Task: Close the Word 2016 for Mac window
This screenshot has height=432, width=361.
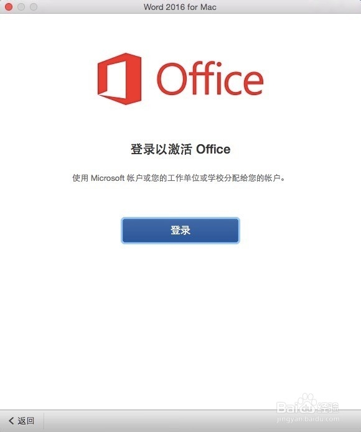Action: [x=9, y=7]
